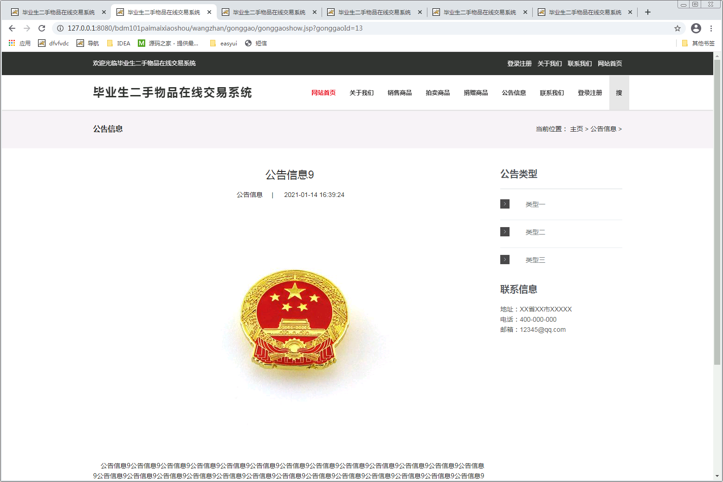Click the site title 毕业生二手物品在线交易系统
Viewport: 723px width, 482px height.
172,93
